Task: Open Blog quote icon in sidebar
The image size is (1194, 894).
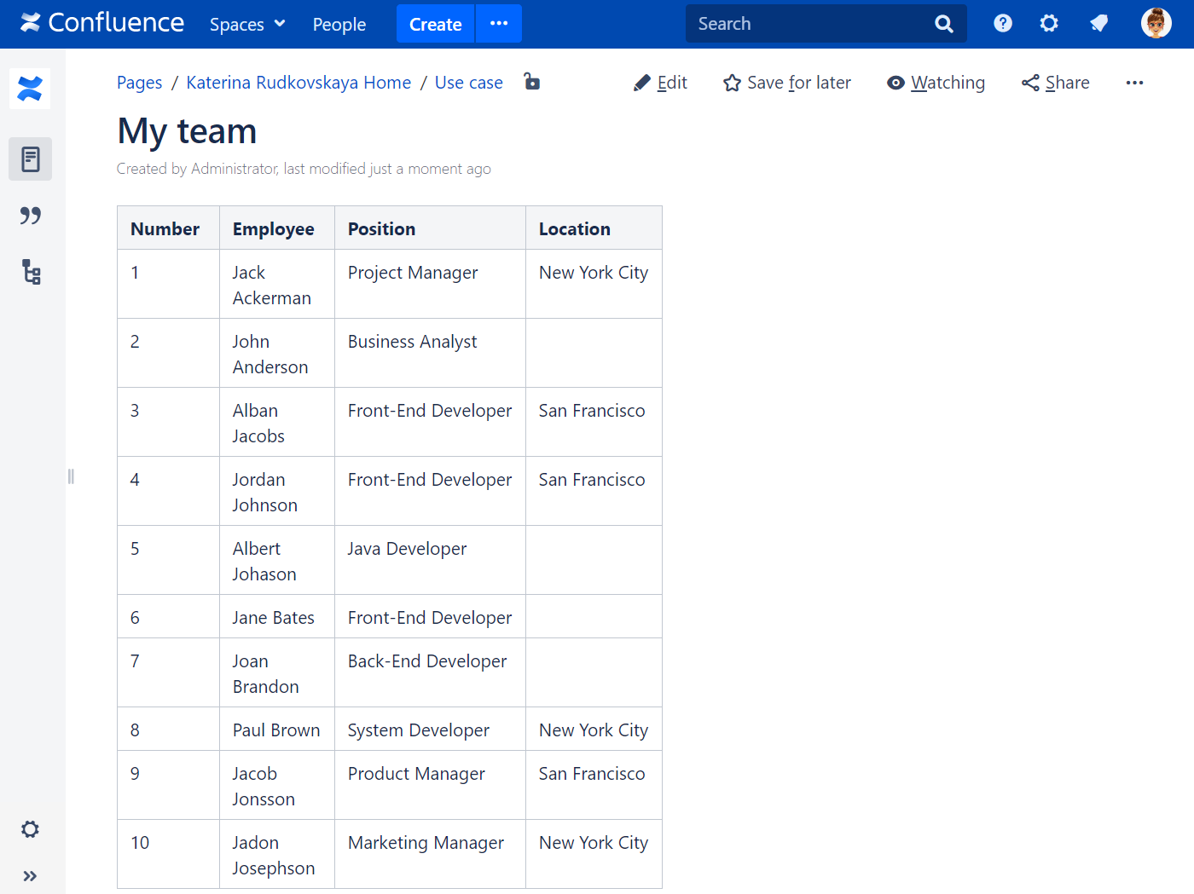Action: click(30, 216)
